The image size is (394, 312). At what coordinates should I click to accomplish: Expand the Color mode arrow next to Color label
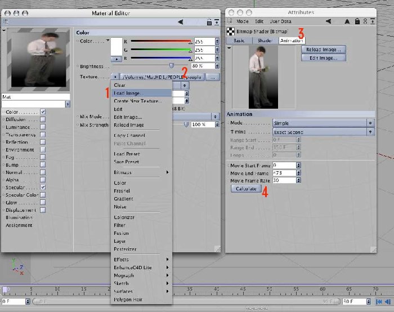point(108,40)
